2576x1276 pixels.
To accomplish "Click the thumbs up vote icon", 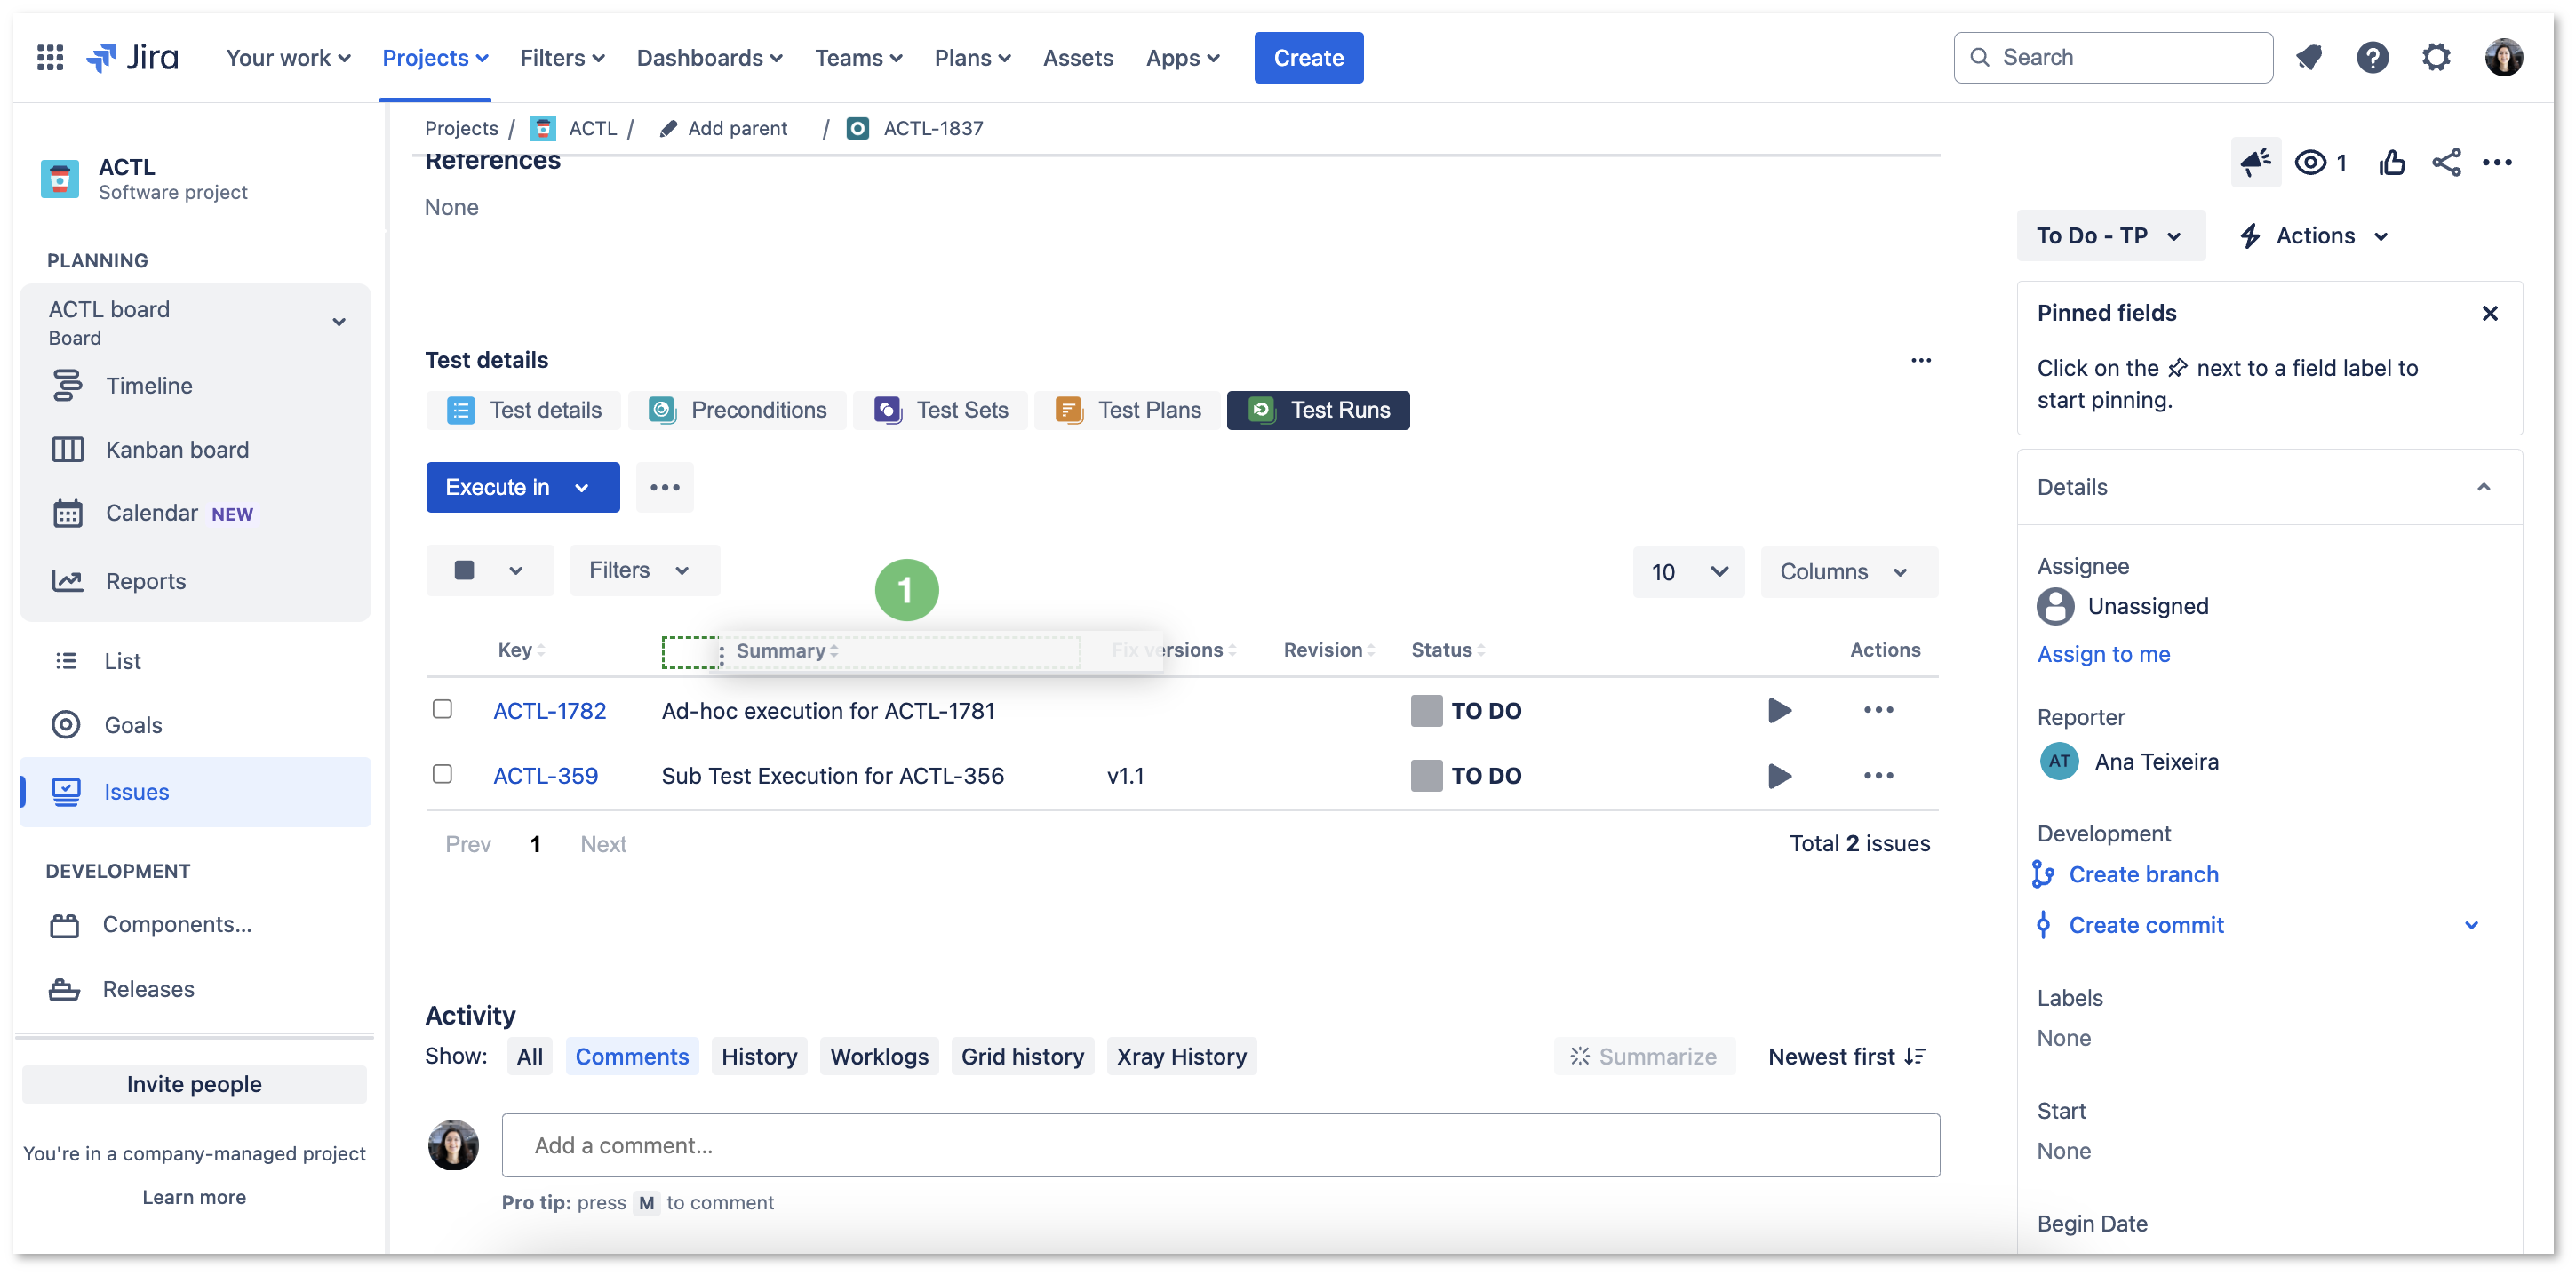I will coord(2391,162).
